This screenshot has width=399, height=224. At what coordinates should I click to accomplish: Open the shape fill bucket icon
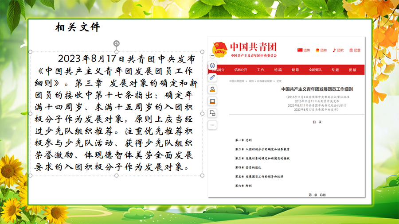[212, 89]
